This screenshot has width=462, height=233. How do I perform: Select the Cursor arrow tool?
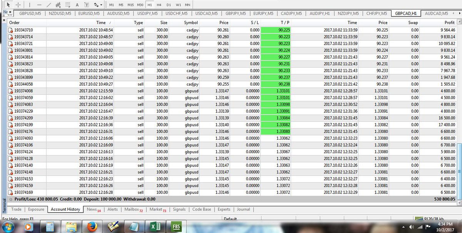tap(8, 5)
